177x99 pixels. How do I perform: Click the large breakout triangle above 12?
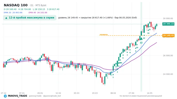pos(141,39)
